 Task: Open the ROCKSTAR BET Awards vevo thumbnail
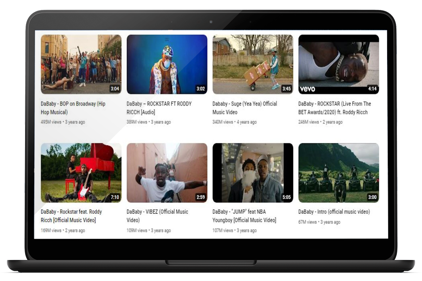tap(339, 64)
